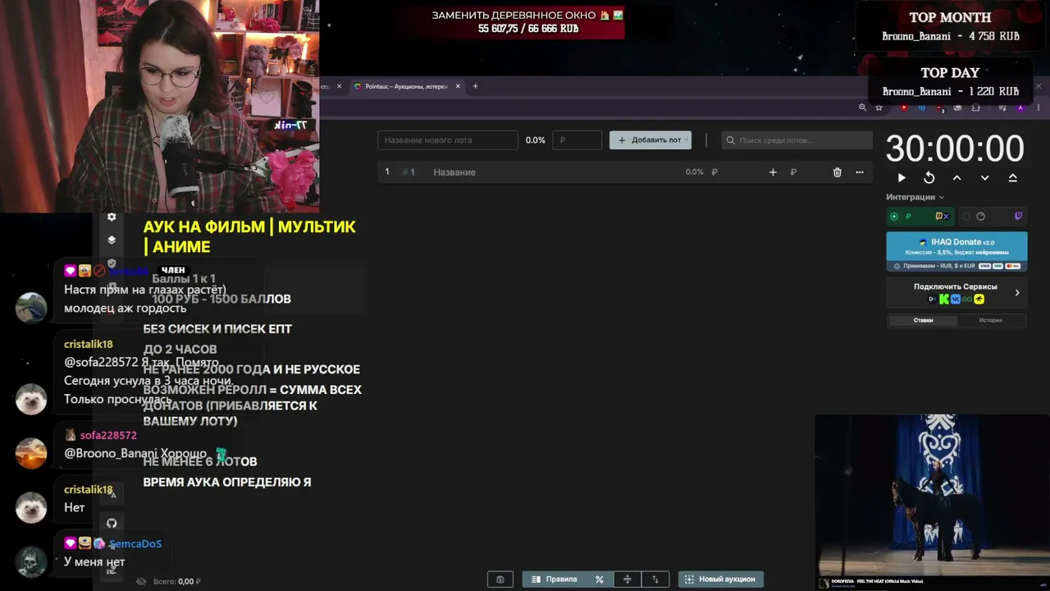This screenshot has height=591, width=1050.
Task: Select the Pointauc browser tab
Action: tap(407, 86)
